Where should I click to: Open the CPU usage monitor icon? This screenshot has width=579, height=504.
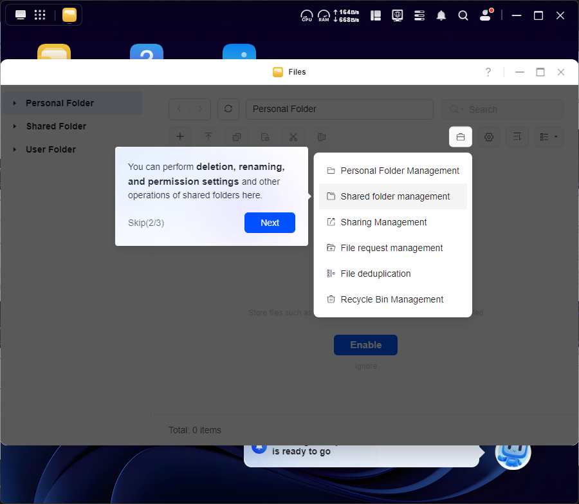pos(307,15)
